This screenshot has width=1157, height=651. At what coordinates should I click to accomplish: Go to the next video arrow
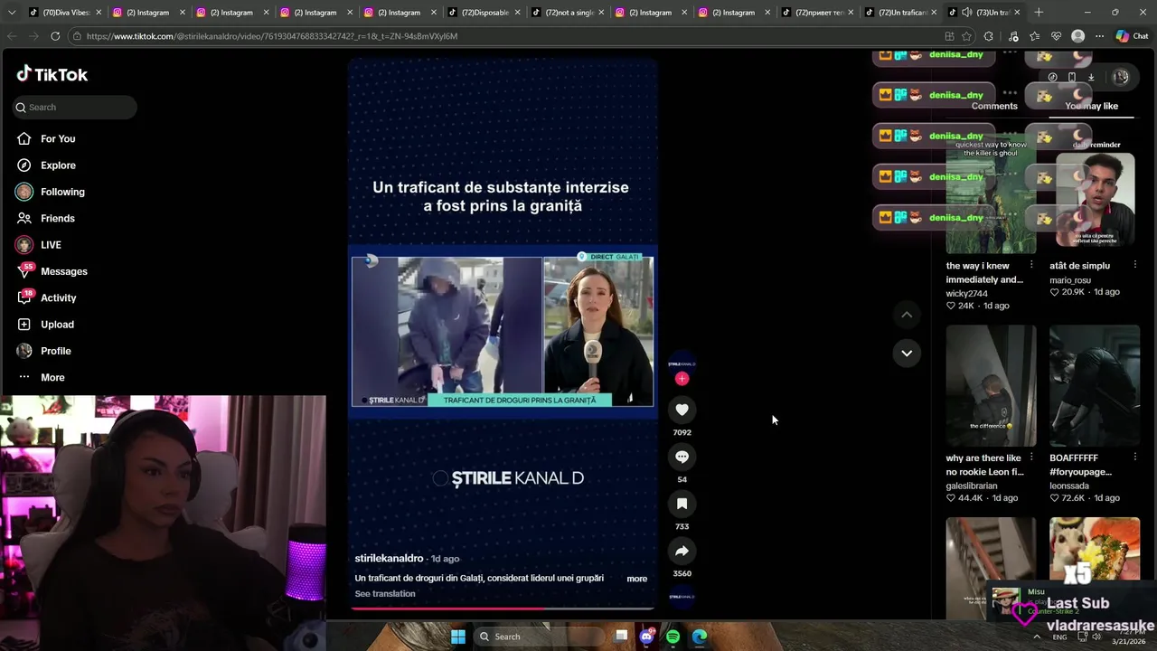(x=907, y=353)
